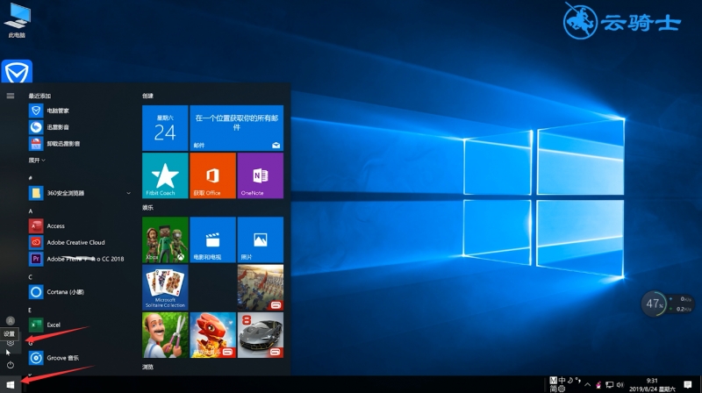Open the 照片 photos tile
The width and height of the screenshot is (702, 393).
click(261, 239)
